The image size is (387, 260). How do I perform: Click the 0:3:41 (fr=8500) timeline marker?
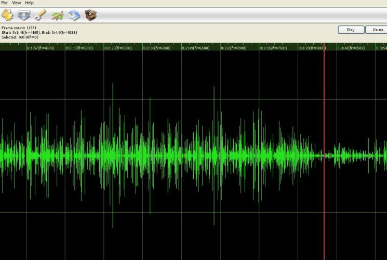click(351, 48)
